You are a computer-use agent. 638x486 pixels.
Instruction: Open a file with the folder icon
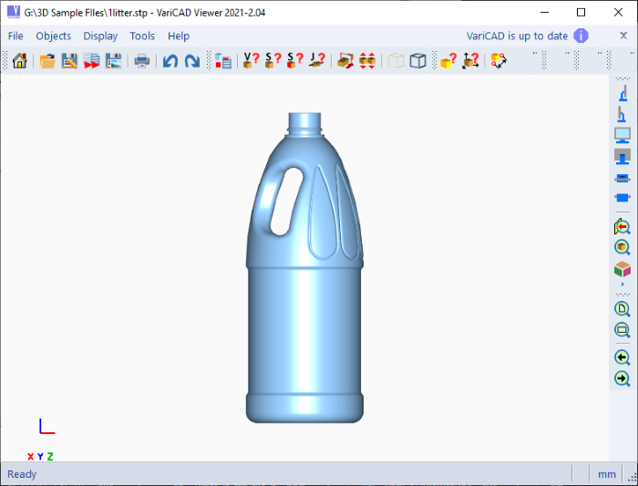pos(46,61)
